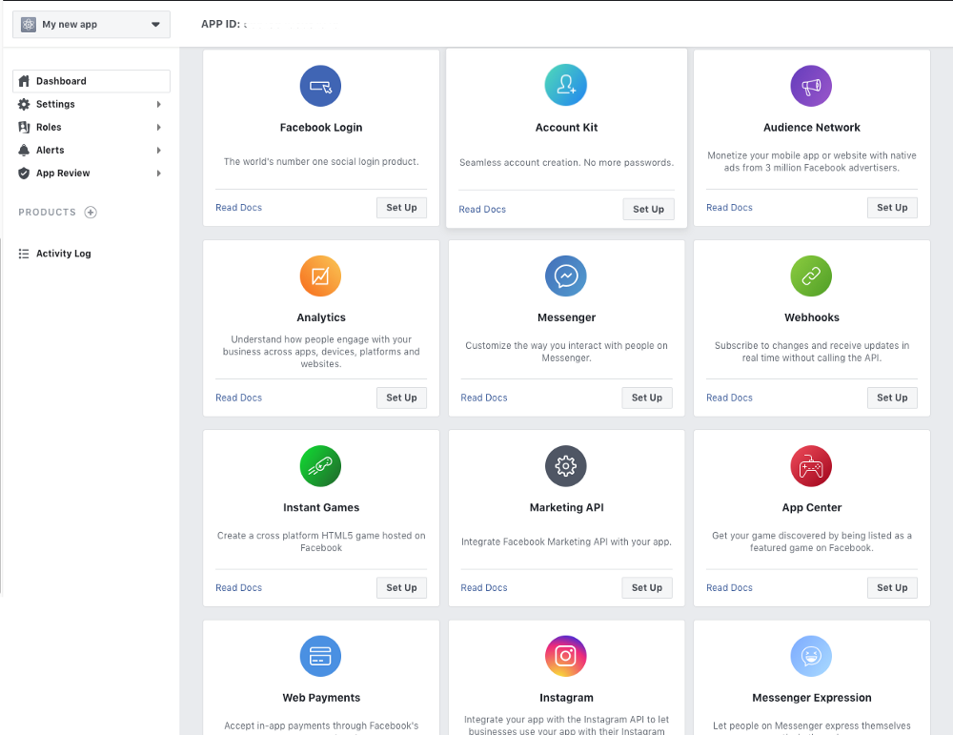Open the My new app dropdown
This screenshot has height=735, width=953.
(x=91, y=25)
